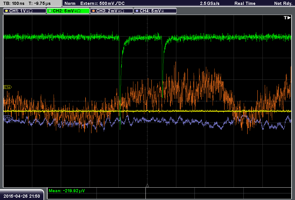Click the C3 orange ground level marker
This screenshot has height=200, width=295.
[8, 102]
